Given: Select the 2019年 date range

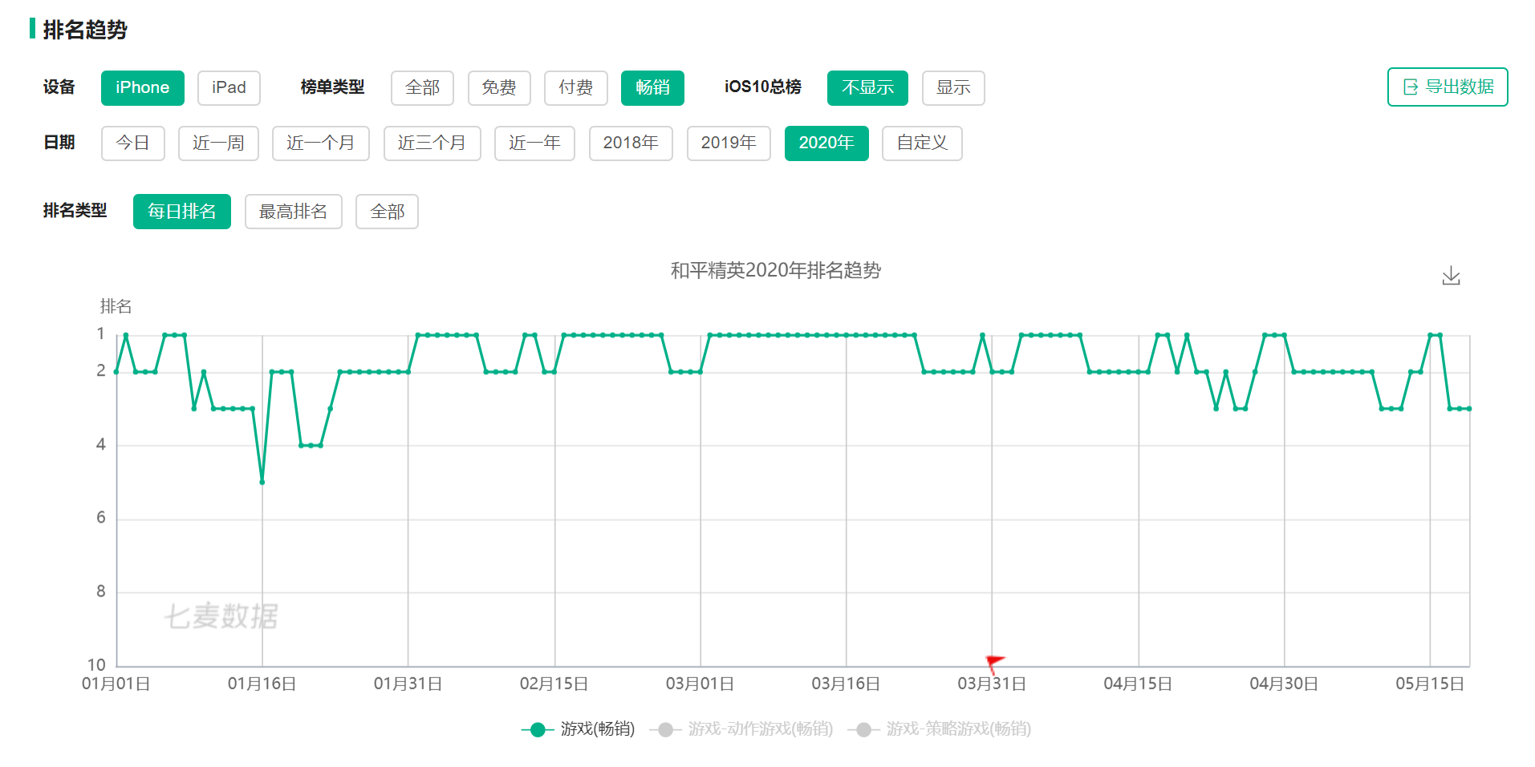Looking at the screenshot, I should (729, 143).
